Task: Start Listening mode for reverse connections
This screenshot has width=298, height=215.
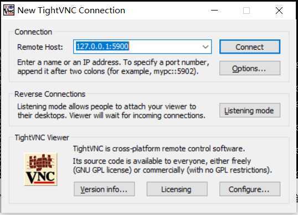Action: pos(250,111)
